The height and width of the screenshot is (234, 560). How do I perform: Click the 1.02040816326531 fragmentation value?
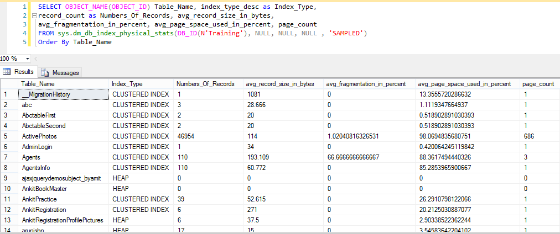(370, 136)
